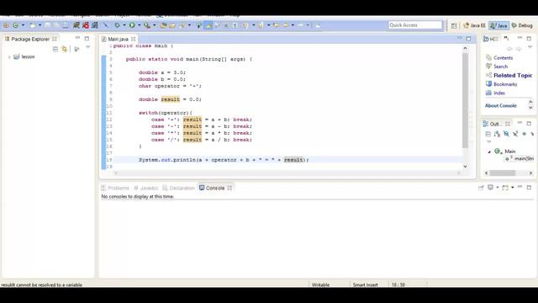Click the Collapse All icon in Package Explorer
The width and height of the screenshot is (538, 303).
(55, 49)
